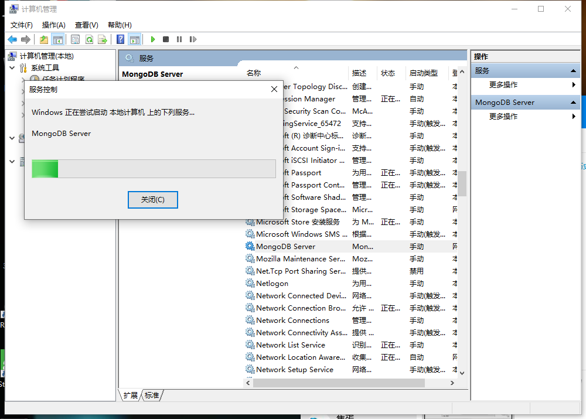Click gear icon of Network List Service row
This screenshot has height=419, width=586.
250,345
